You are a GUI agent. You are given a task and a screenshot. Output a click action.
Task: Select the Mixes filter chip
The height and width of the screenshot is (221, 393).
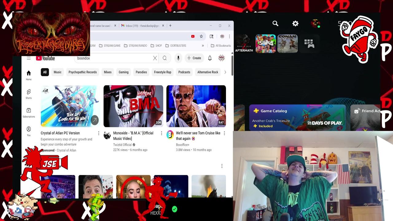click(108, 72)
